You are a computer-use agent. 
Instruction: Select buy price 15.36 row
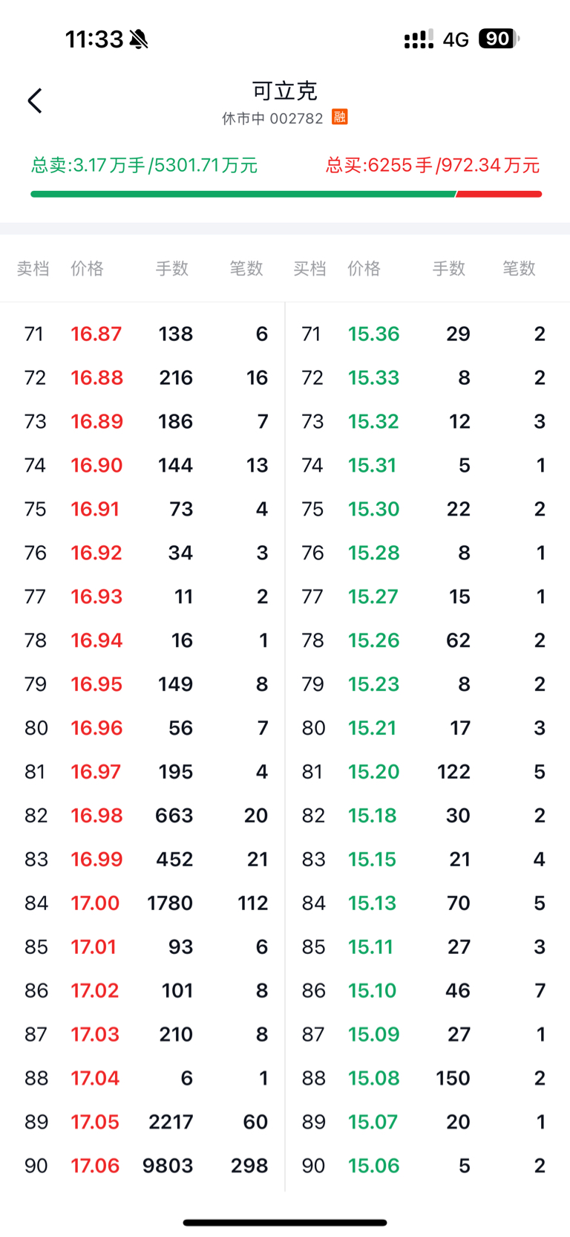pos(425,334)
